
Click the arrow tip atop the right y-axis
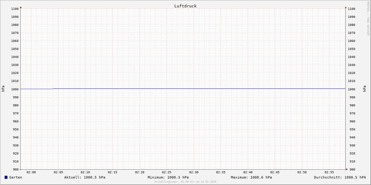(x=346, y=7)
